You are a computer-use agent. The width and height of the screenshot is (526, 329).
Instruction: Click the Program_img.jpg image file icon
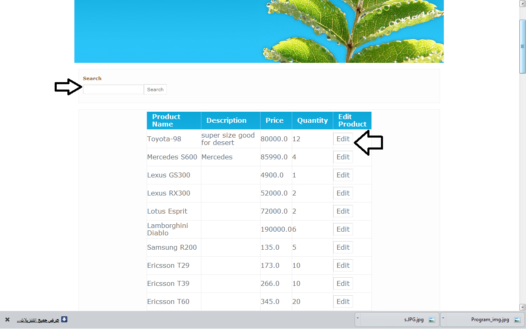pos(517,320)
